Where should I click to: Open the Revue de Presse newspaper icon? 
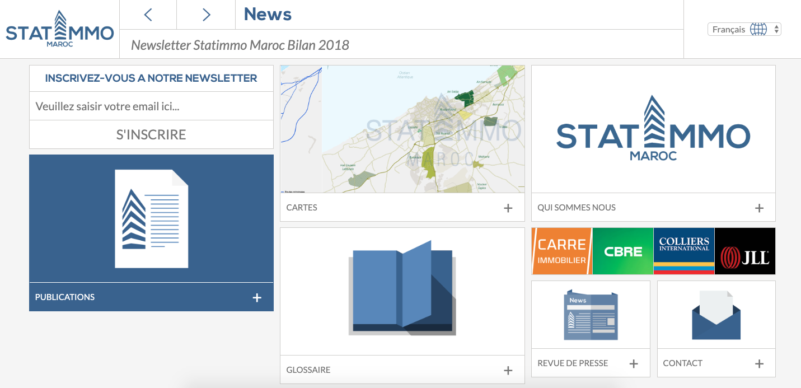click(x=591, y=315)
